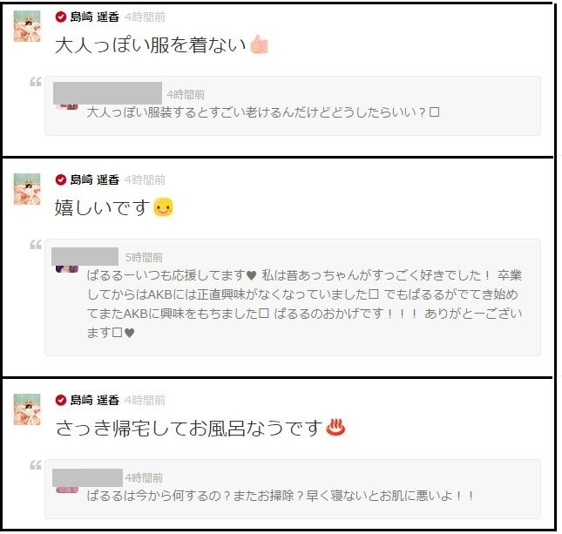Screen dimensions: 562x534
Task: Click the verified badge in the third post
Action: pyautogui.click(x=61, y=400)
